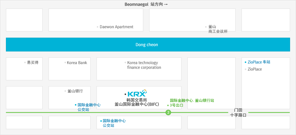Click the 3号出口 exit label

(x=176, y=105)
